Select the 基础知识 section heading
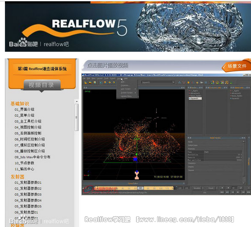251x227 pixels. coord(20,104)
